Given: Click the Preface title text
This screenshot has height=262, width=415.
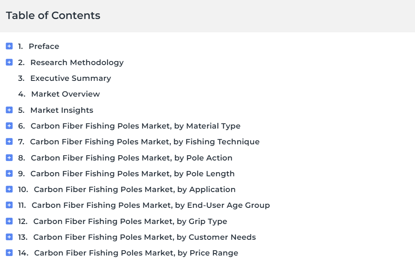Looking at the screenshot, I should (44, 46).
